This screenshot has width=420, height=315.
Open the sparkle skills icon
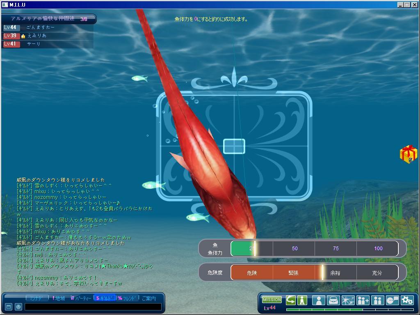pos(348,300)
